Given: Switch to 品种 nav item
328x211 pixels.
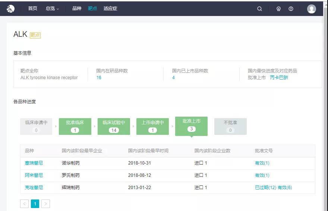Looking at the screenshot, I should click(77, 8).
